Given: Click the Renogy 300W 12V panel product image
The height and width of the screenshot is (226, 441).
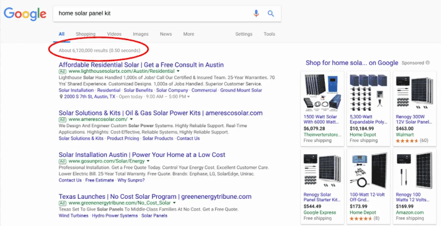Looking at the screenshot, I should coord(414,93).
